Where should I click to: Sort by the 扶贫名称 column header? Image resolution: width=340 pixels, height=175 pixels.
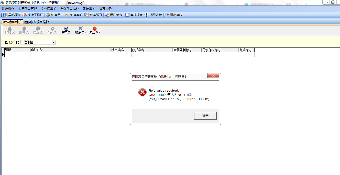click(x=152, y=50)
